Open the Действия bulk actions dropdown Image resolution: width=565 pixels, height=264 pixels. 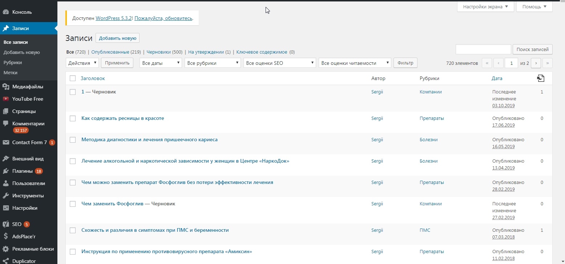82,63
